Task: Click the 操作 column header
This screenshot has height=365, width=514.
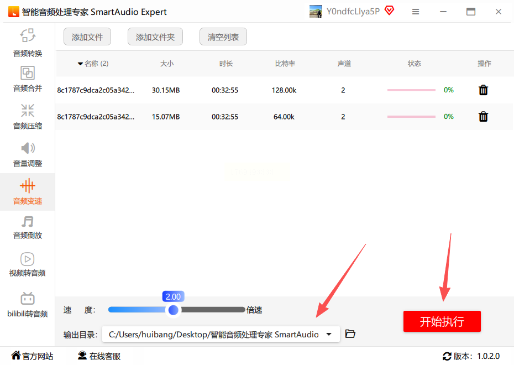Action: [484, 63]
